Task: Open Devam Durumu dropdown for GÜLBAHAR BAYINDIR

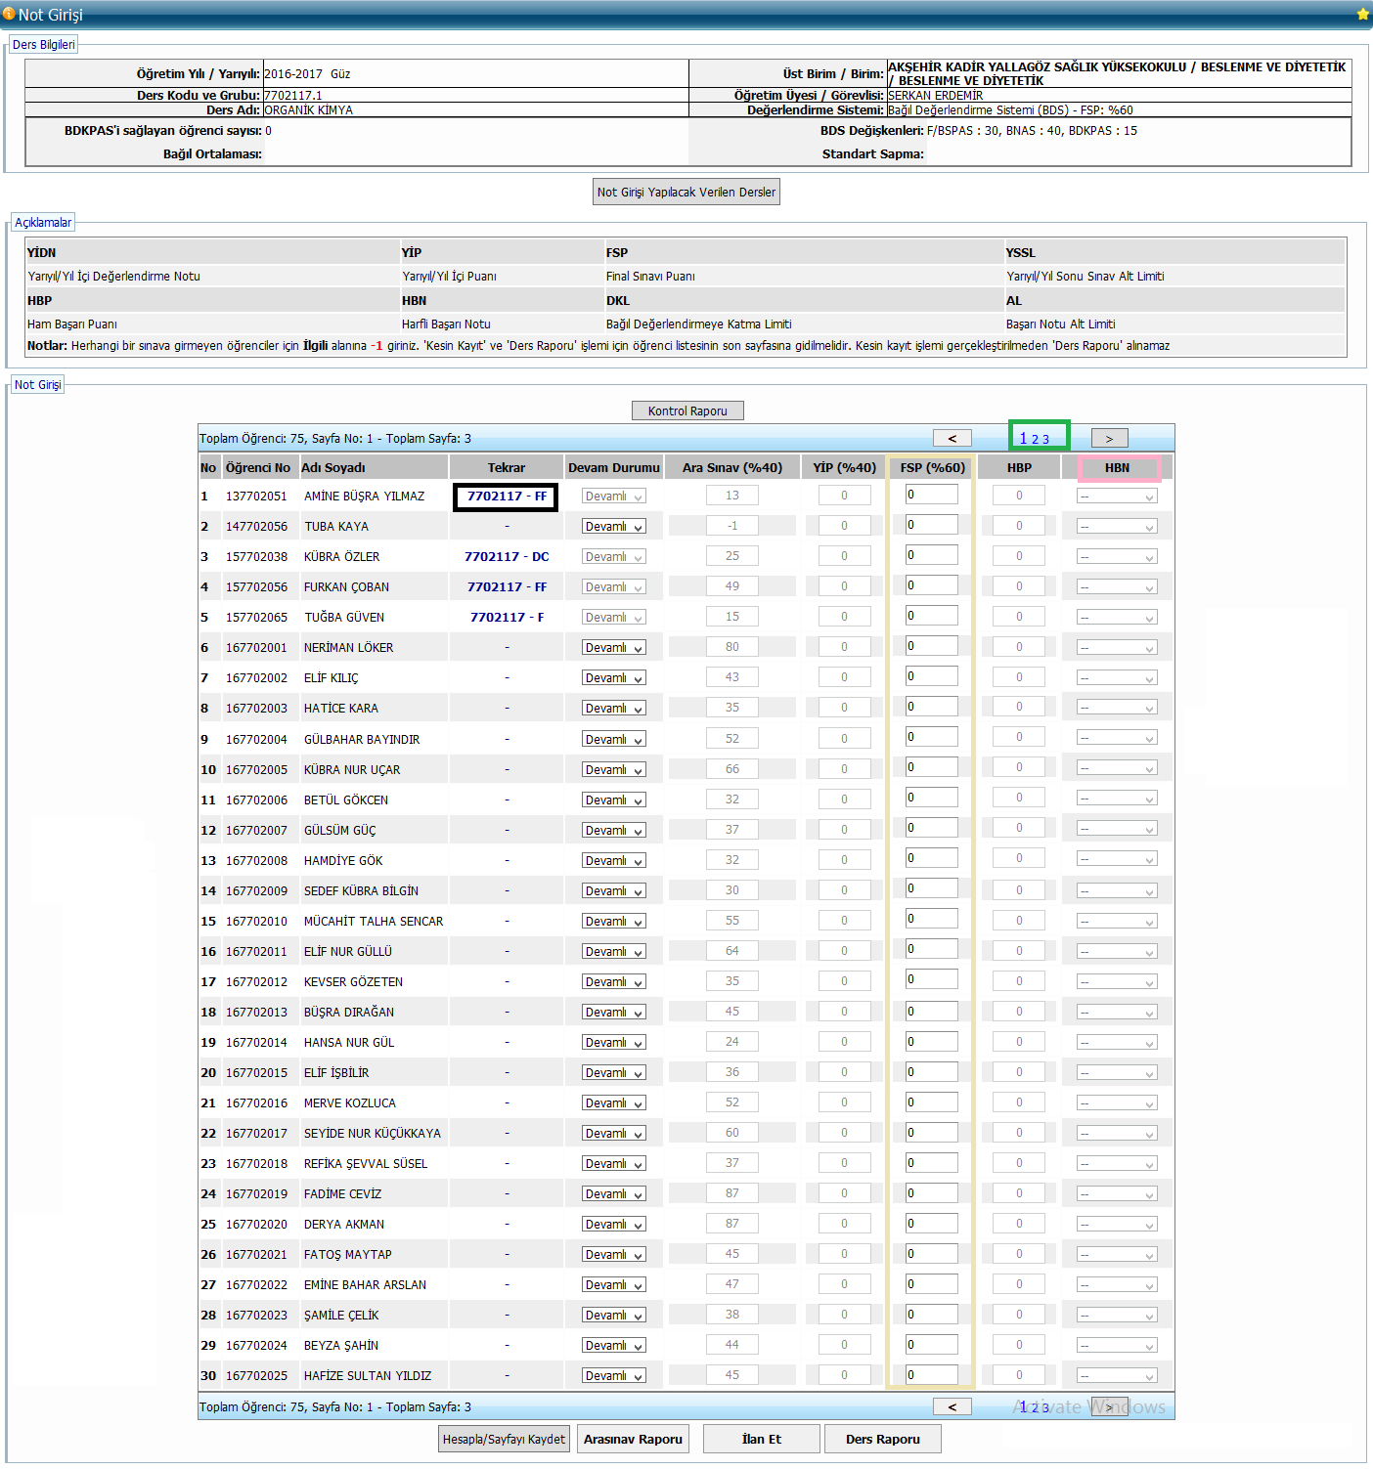Action: point(614,740)
